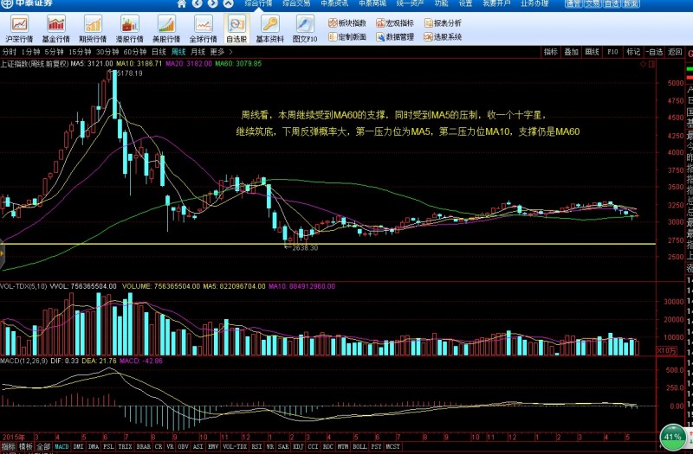This screenshot has width=693, height=454.
Task: Open 选股系统 stock picker
Action: tap(443, 37)
